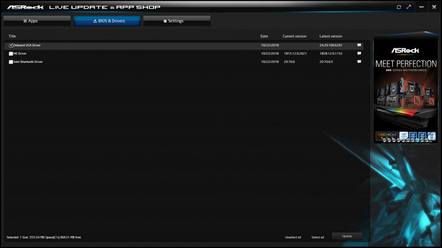442x248 pixels.
Task: Click the date of Onboard VGA Driver
Action: coord(269,45)
